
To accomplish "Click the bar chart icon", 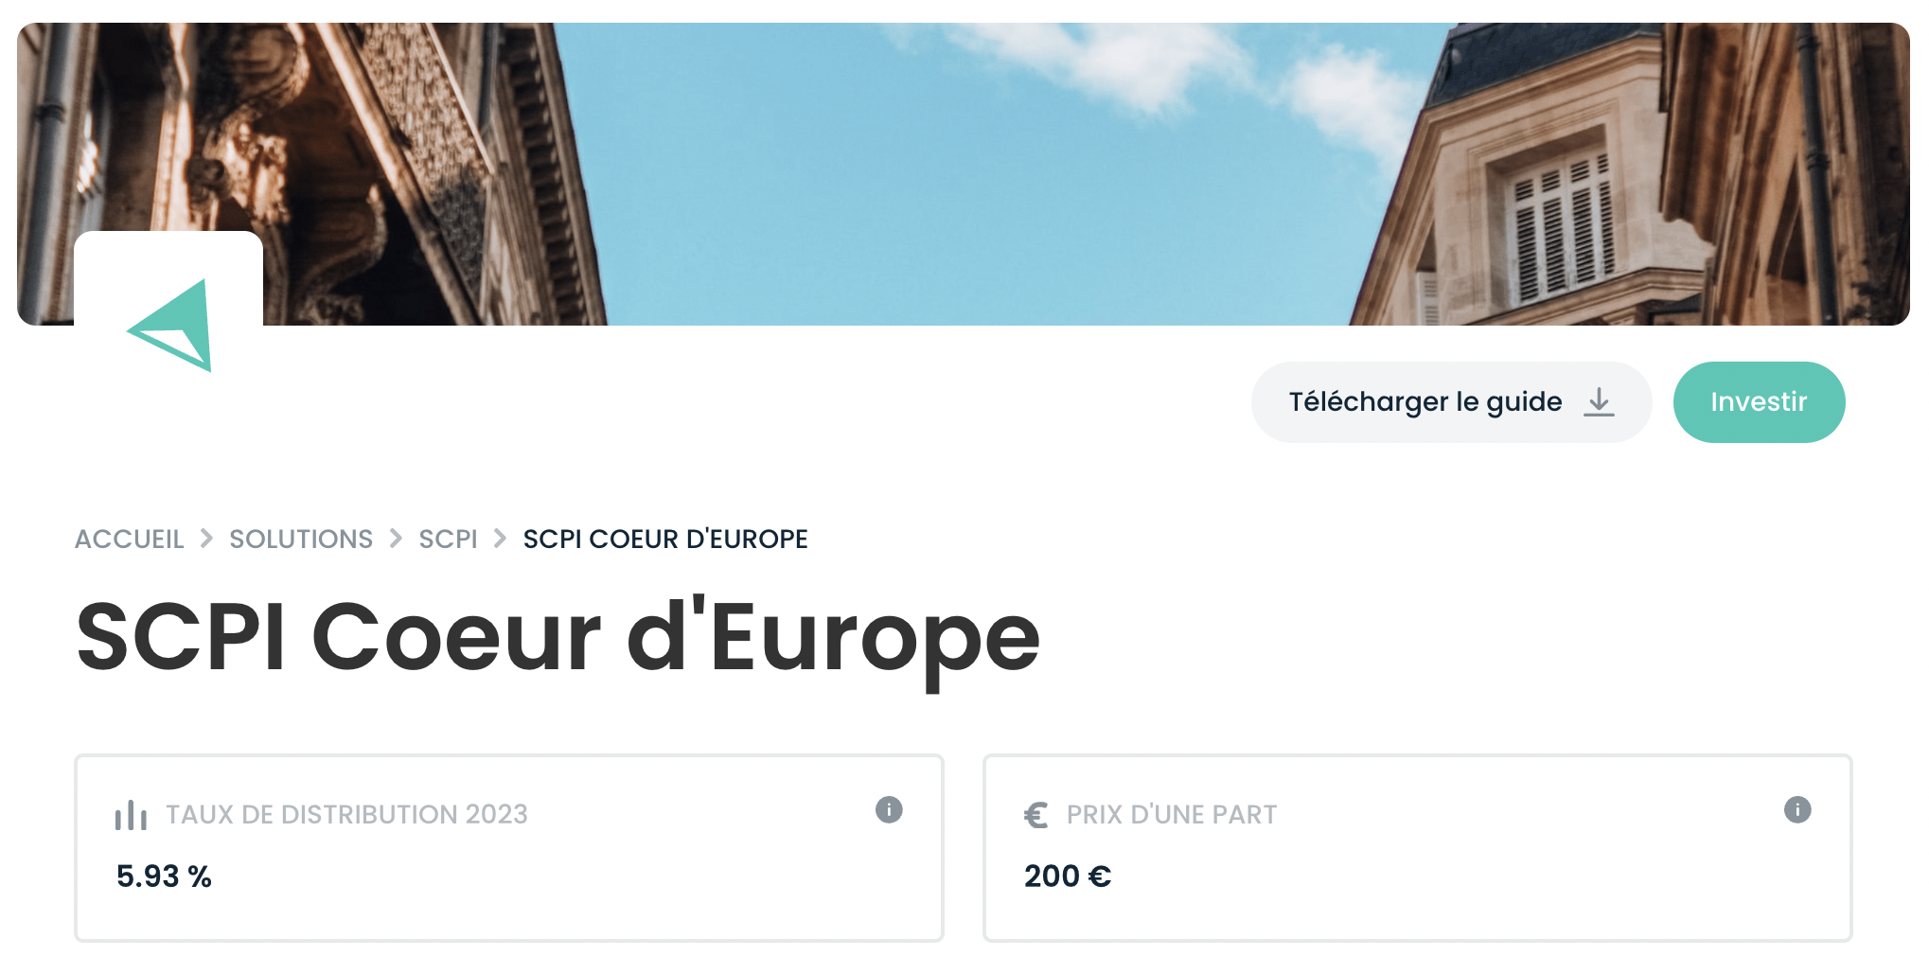I will tap(131, 815).
